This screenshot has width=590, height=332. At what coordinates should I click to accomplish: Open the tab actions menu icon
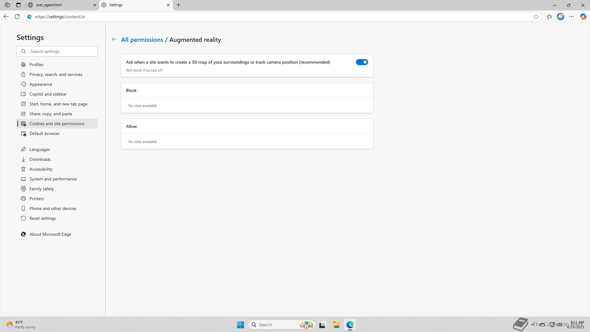coord(18,5)
